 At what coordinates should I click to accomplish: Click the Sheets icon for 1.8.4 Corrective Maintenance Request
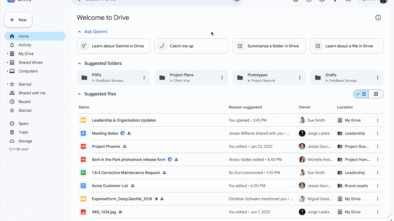pyautogui.click(x=83, y=173)
